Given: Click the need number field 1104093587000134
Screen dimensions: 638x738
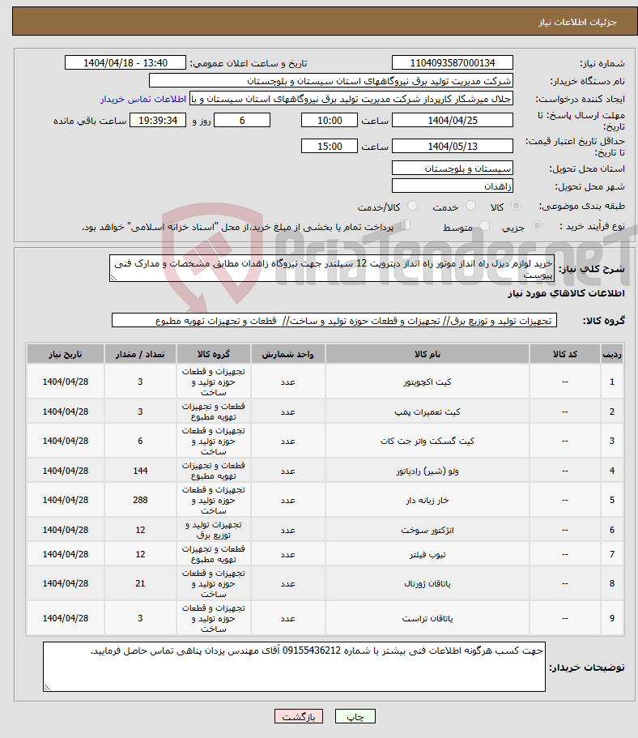Looking at the screenshot, I should (452, 63).
